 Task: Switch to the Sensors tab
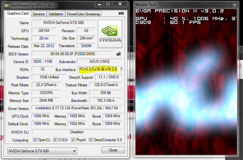click(39, 14)
